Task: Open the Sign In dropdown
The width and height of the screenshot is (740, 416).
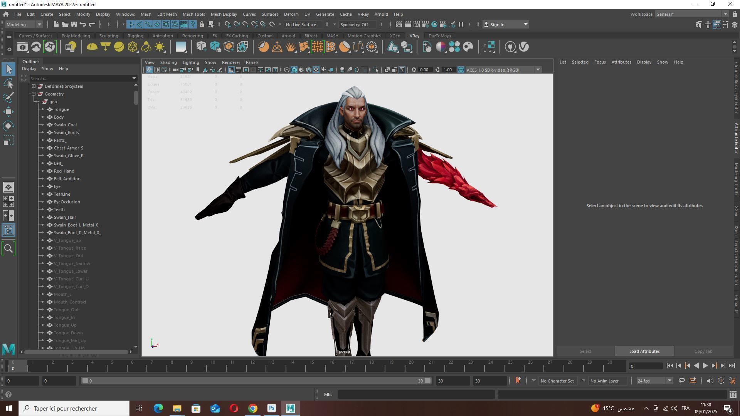Action: pos(506,25)
